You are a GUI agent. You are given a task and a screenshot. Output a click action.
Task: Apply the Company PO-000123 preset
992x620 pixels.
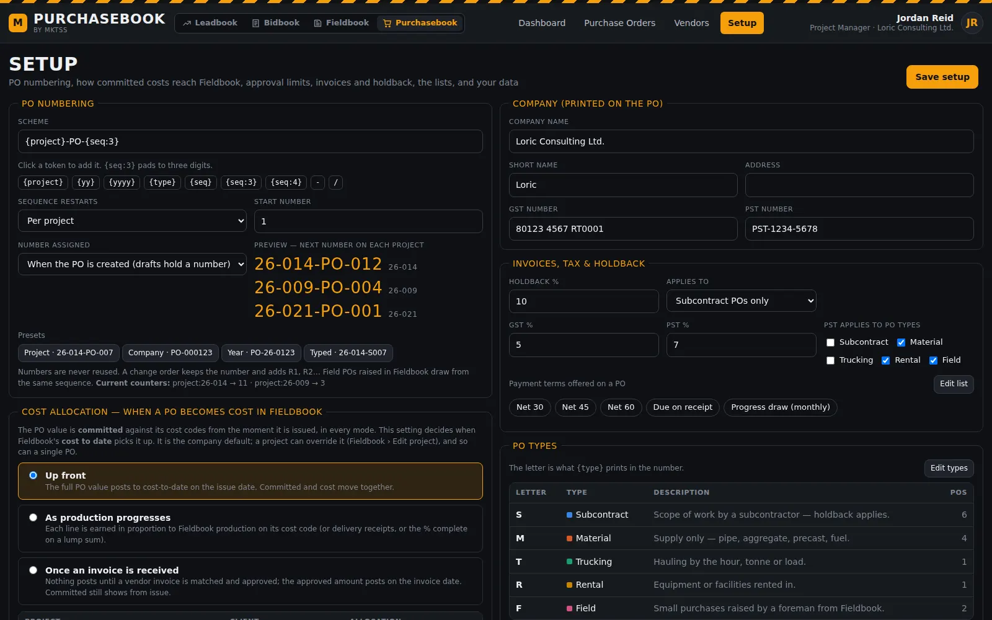click(x=170, y=353)
